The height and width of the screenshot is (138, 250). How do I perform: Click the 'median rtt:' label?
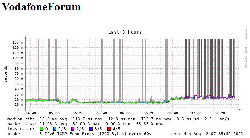tap(21, 119)
